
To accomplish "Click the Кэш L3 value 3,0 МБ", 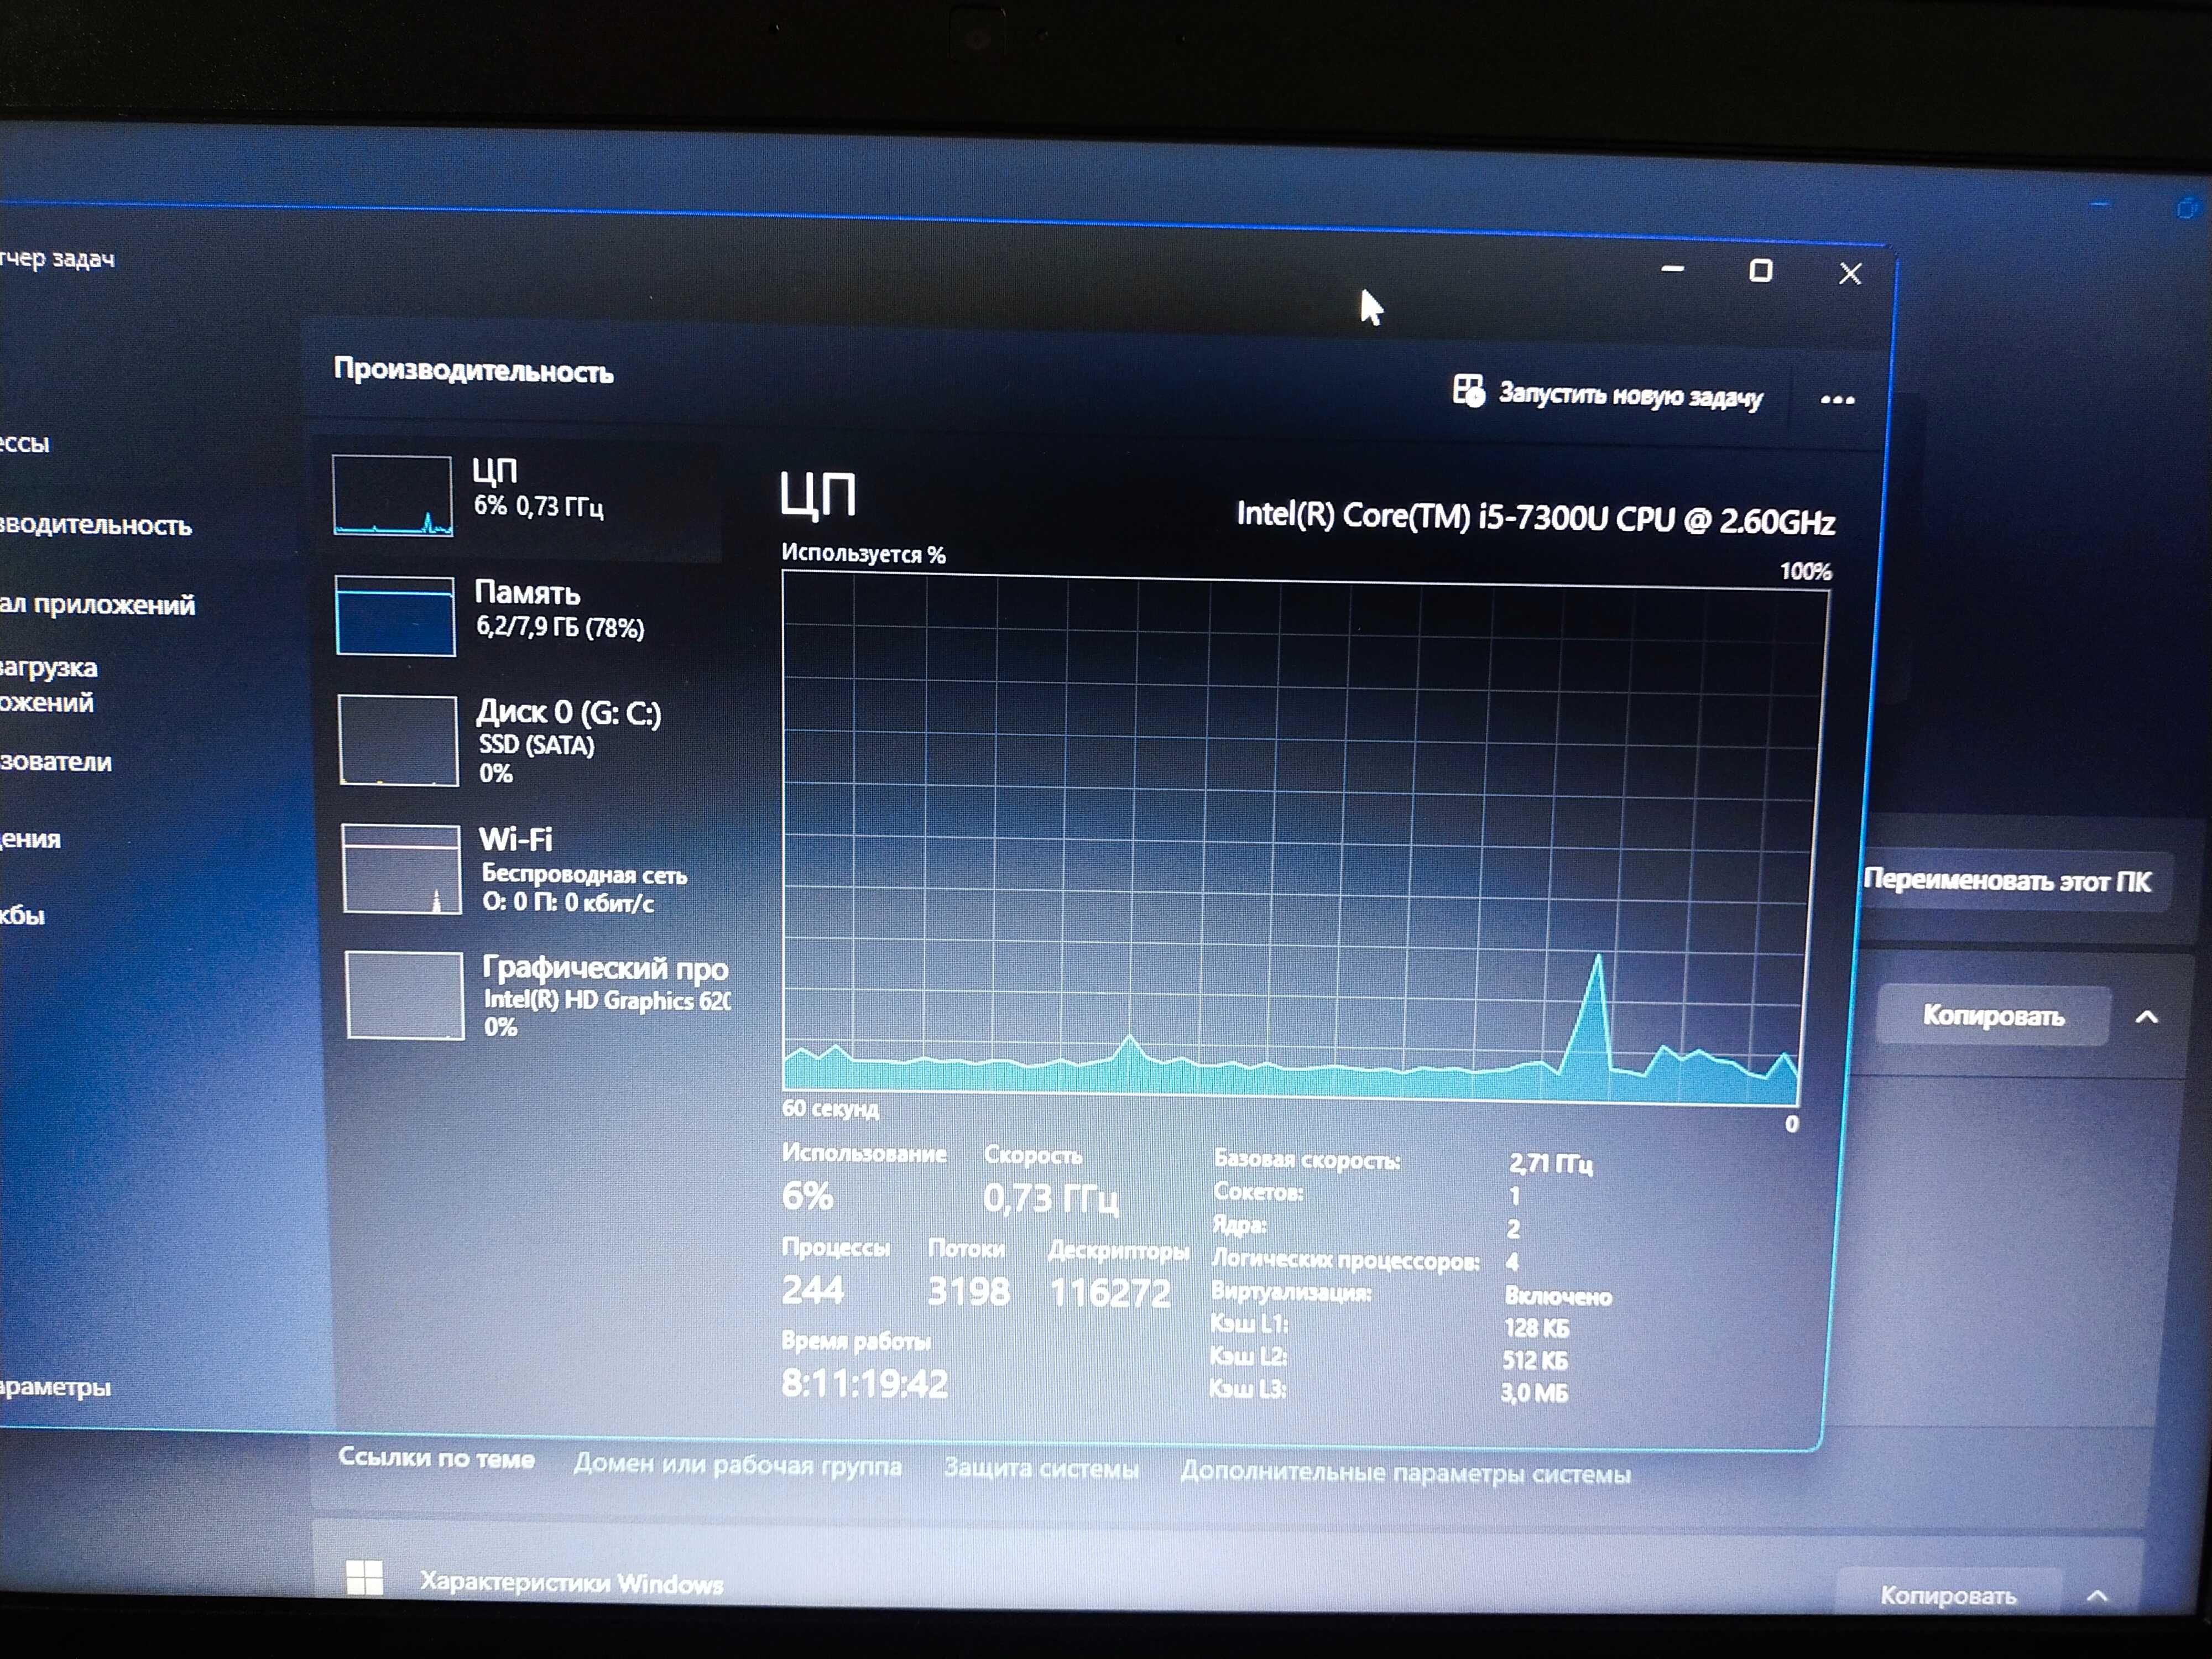I will click(x=1534, y=1393).
